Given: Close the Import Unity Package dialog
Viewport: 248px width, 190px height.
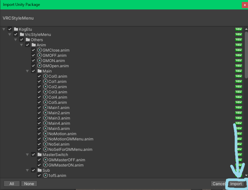Looking at the screenshot, I should [245, 5].
